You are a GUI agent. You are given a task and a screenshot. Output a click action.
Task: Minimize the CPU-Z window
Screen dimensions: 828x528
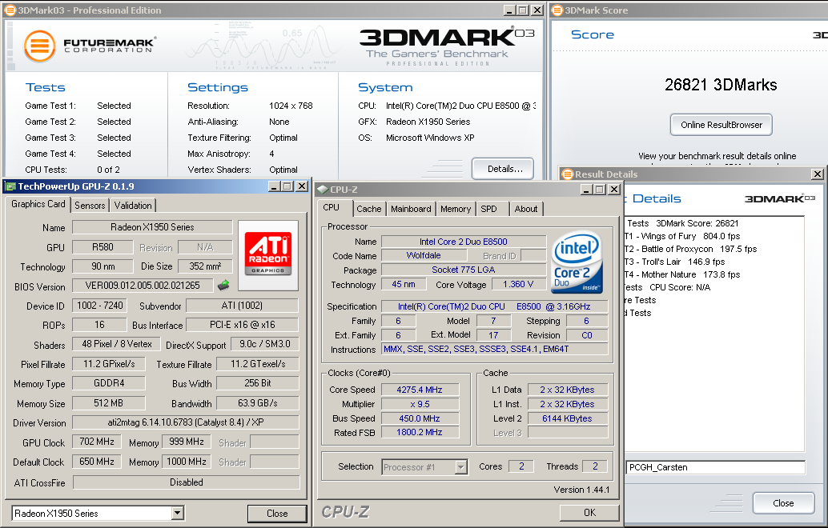(586, 190)
